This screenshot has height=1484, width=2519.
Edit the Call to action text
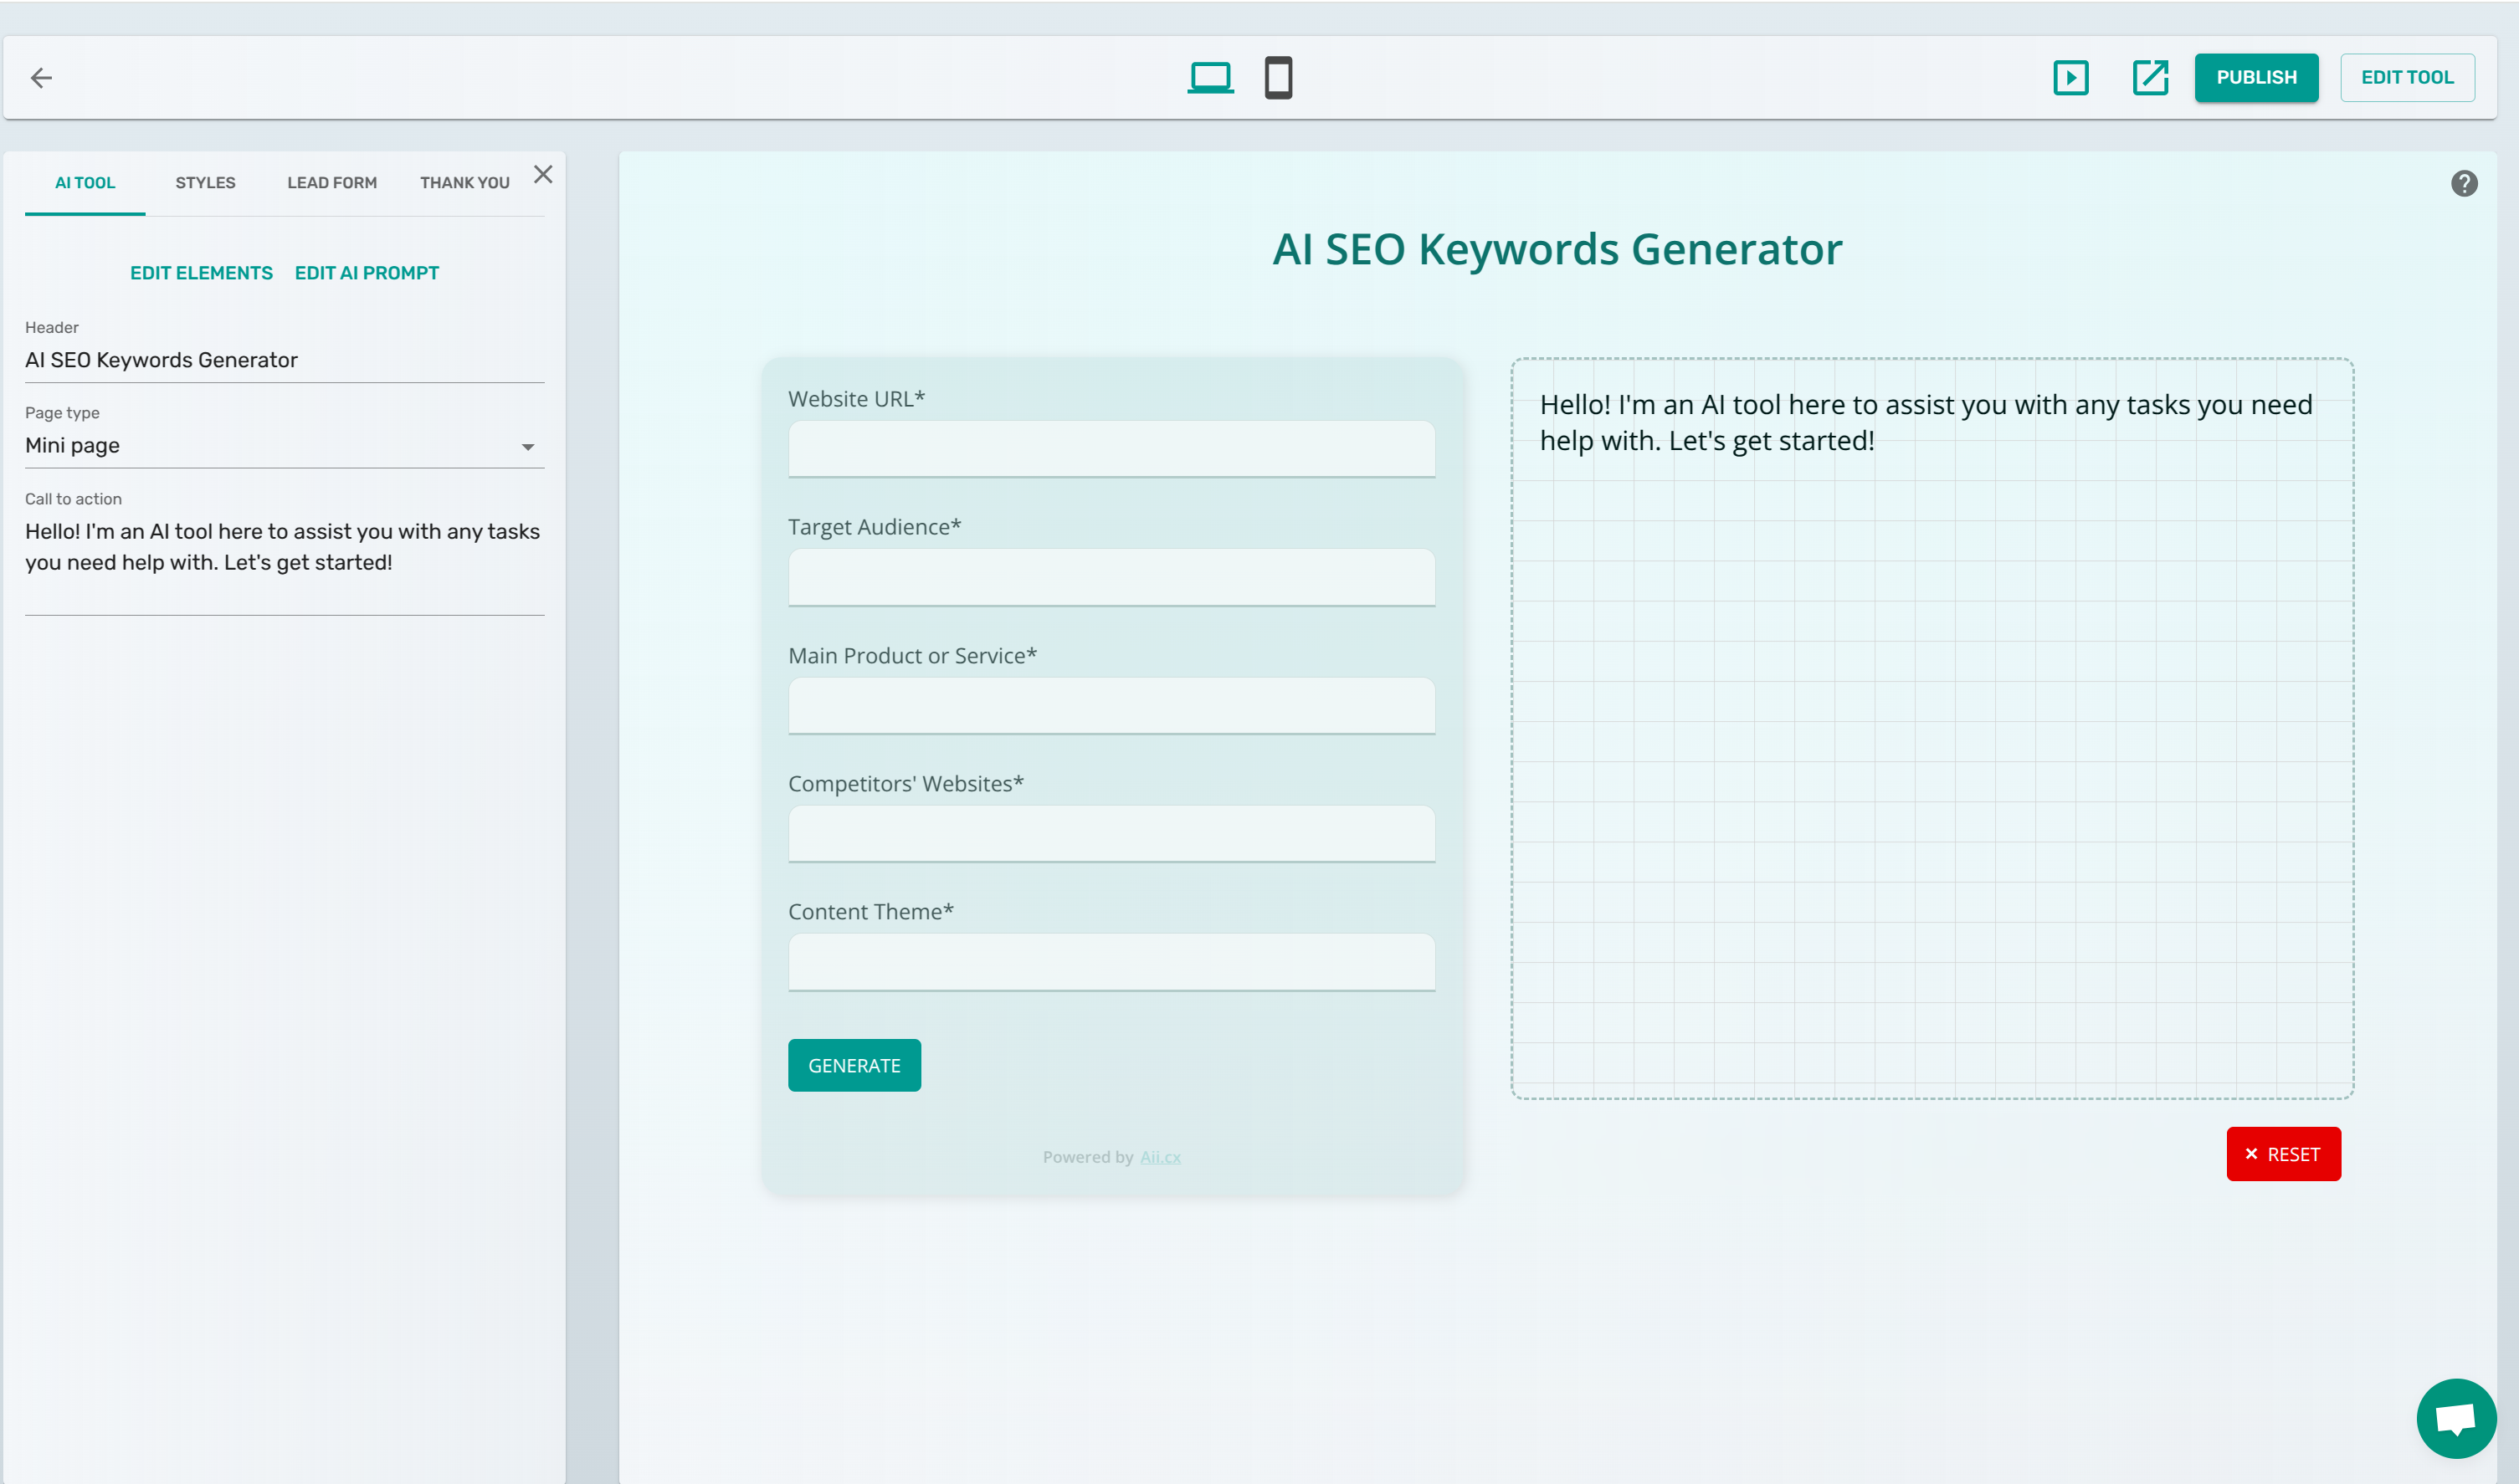pyautogui.click(x=284, y=562)
